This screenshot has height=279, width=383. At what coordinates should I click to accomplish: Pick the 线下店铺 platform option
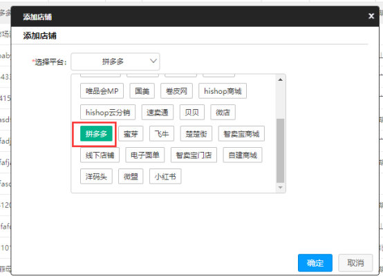point(100,155)
